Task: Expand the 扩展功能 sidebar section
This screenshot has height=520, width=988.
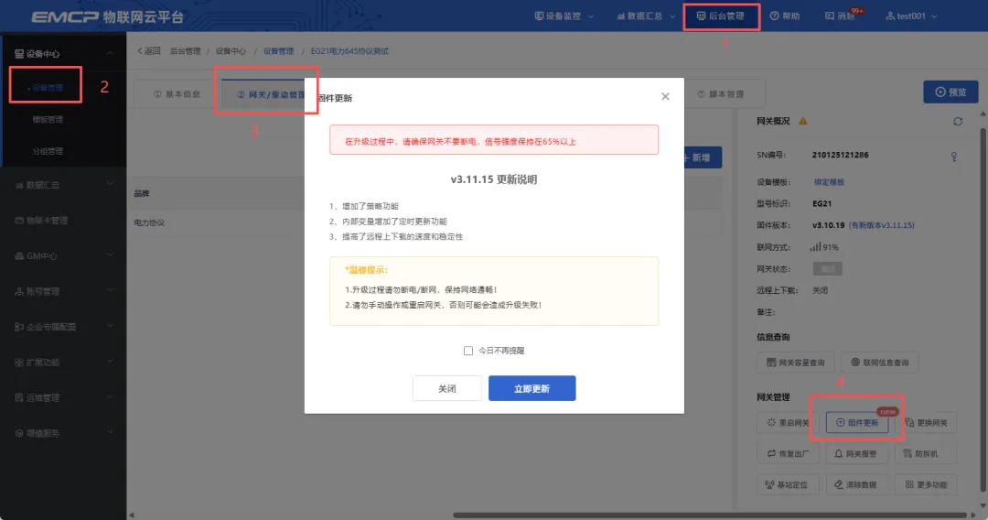Action: coord(63,363)
